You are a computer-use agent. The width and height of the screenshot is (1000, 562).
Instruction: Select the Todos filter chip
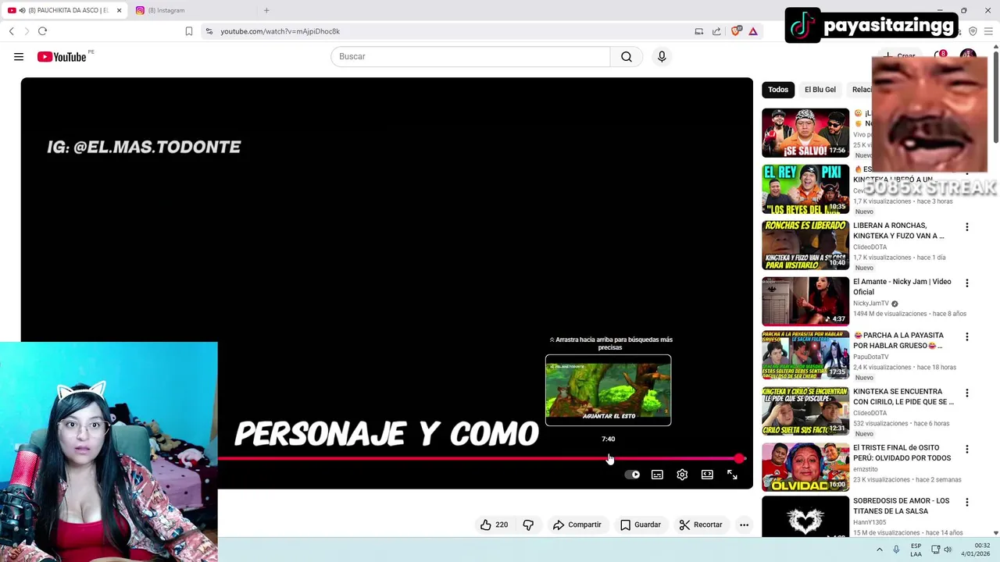[x=778, y=90]
